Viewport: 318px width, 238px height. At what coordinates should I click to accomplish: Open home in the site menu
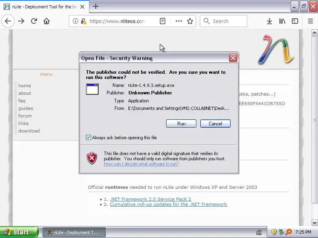point(25,86)
